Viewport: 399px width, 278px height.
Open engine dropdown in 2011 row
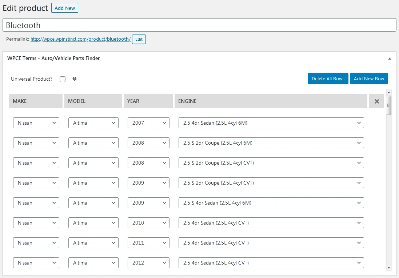pos(271,243)
